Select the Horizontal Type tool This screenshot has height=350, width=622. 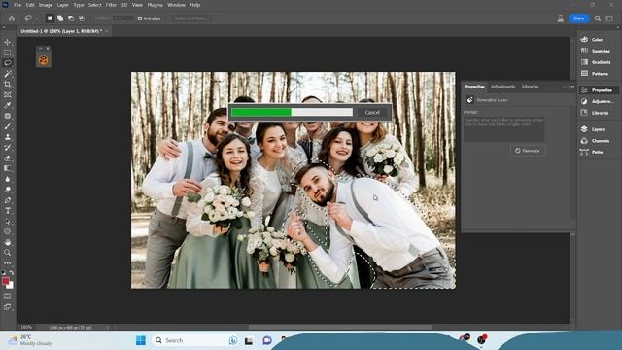coord(8,211)
